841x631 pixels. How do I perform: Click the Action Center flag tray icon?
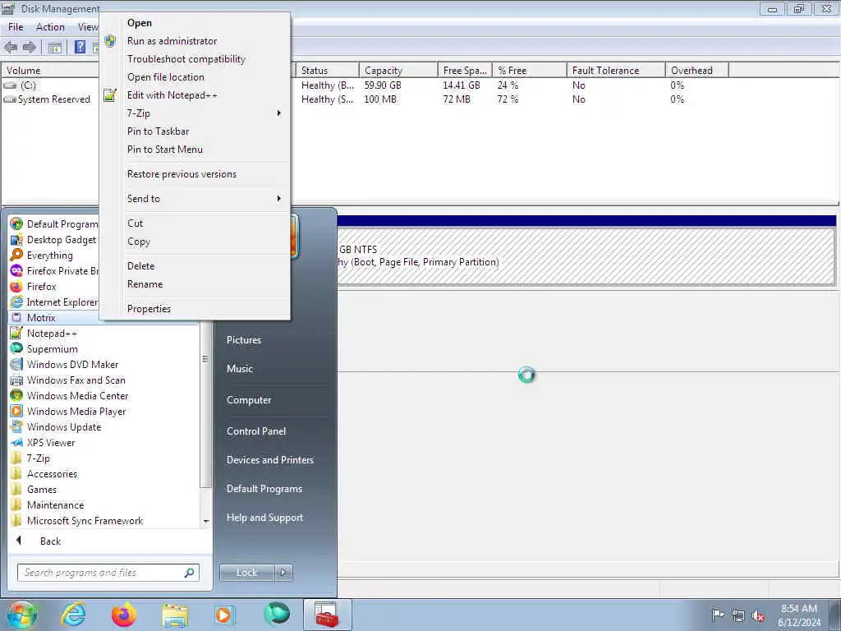click(x=718, y=615)
